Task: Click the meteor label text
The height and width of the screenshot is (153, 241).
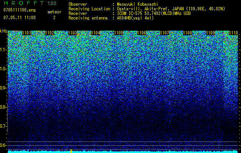Action: tap(54, 12)
